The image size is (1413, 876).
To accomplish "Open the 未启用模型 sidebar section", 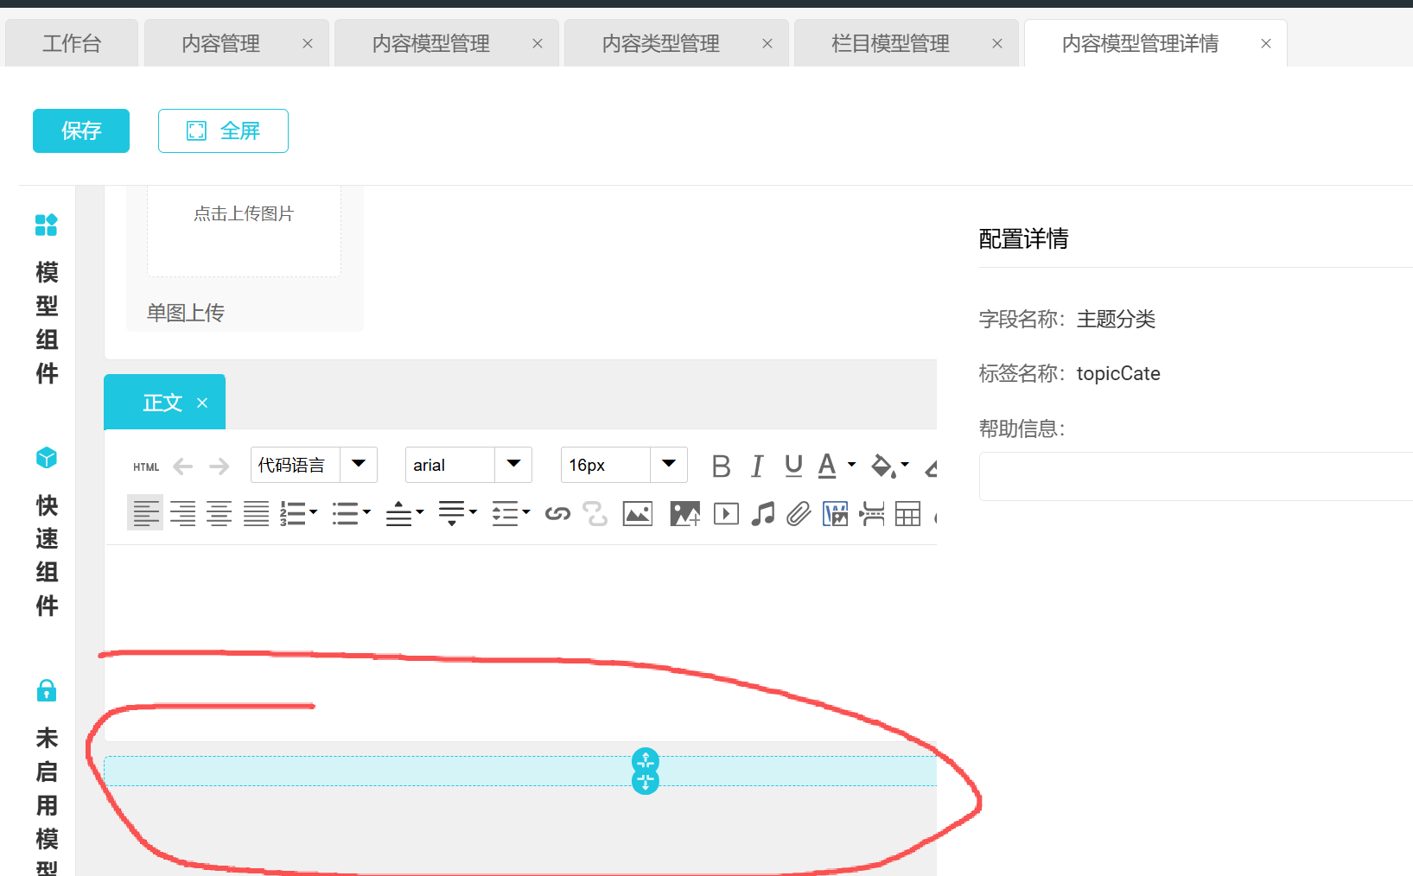I will [x=47, y=776].
